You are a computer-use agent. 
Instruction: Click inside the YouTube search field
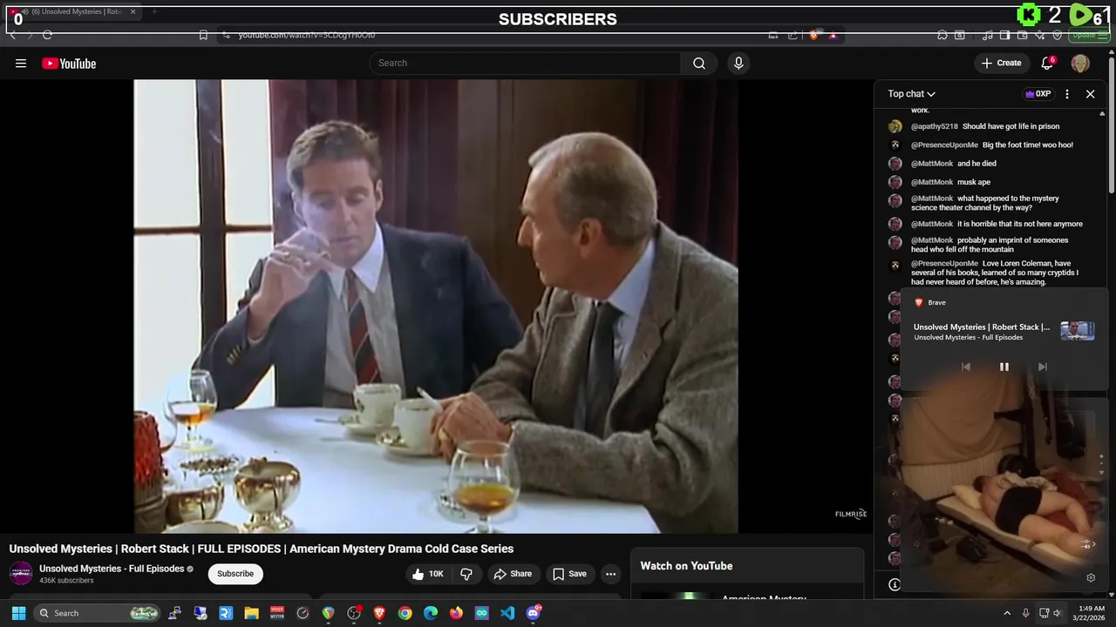coord(526,63)
